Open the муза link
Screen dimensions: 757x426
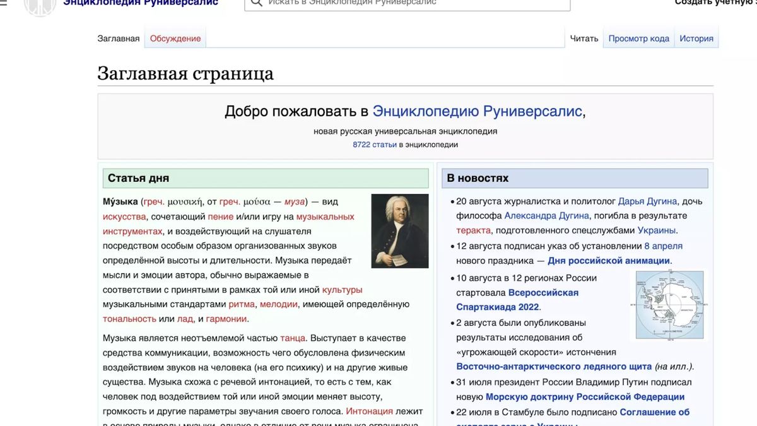tap(295, 202)
